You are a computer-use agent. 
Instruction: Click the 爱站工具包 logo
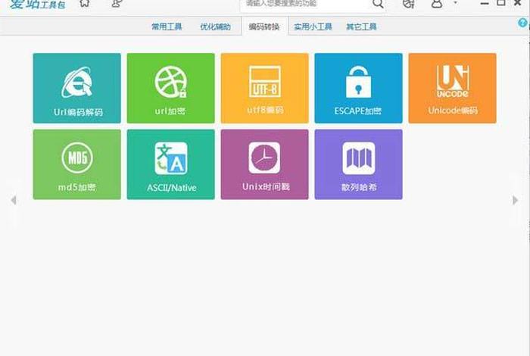37,5
